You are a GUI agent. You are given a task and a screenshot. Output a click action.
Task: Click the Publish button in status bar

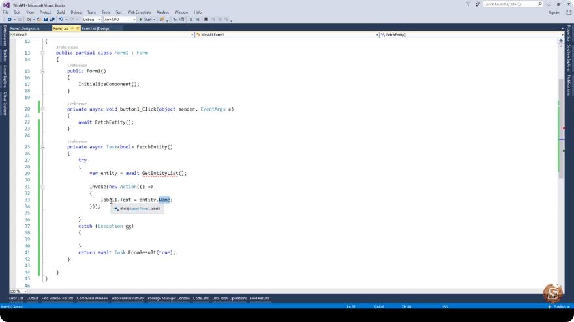(558, 306)
